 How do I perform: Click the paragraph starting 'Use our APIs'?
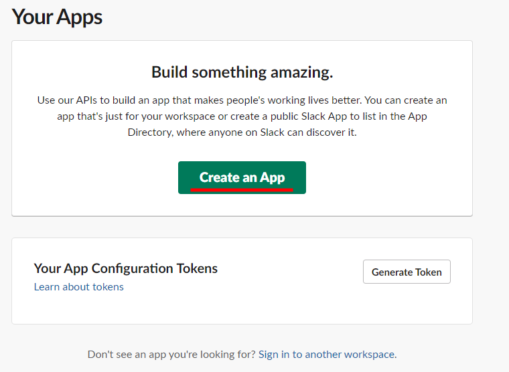point(242,116)
